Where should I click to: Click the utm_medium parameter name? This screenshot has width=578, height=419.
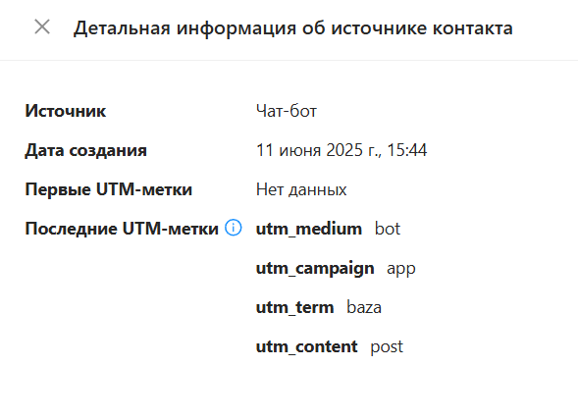309,229
